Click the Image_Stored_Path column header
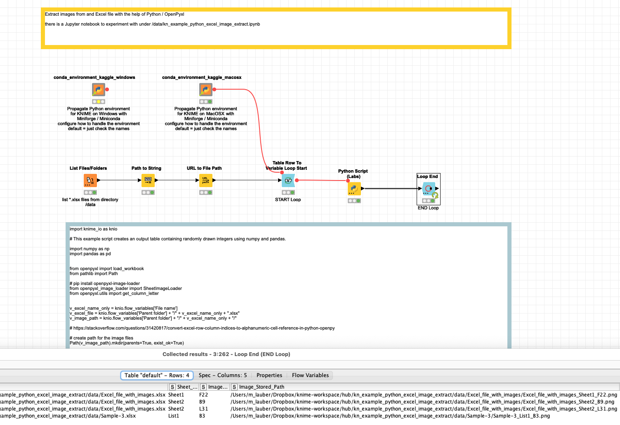This screenshot has width=620, height=425. click(x=425, y=387)
